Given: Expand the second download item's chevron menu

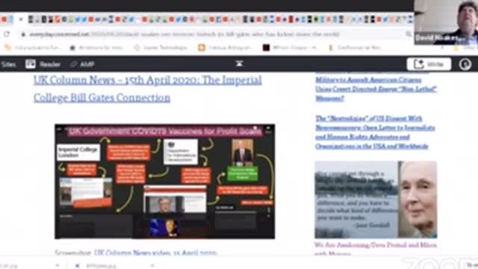Looking at the screenshot, I should (152, 266).
